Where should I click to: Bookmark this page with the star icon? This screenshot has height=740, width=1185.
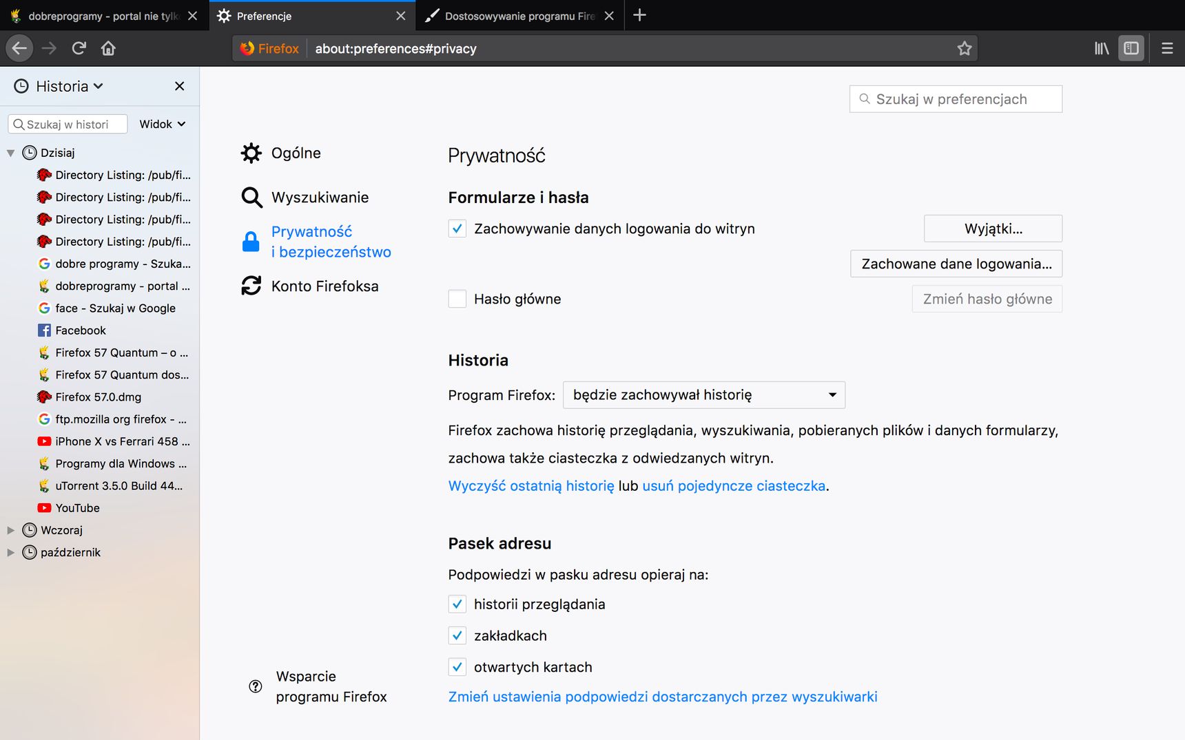(x=965, y=48)
